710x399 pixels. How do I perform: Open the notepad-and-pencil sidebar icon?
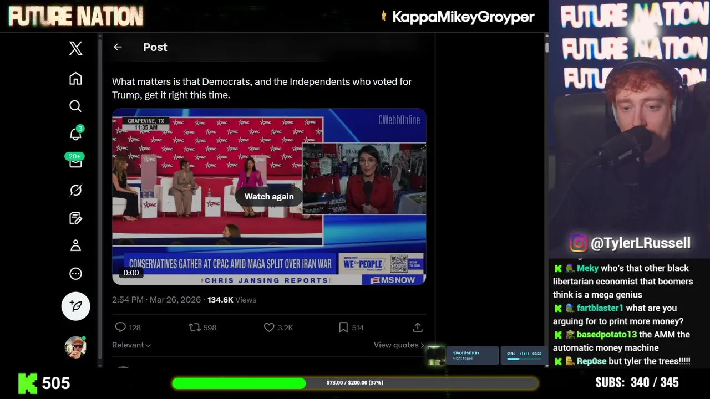tap(75, 218)
